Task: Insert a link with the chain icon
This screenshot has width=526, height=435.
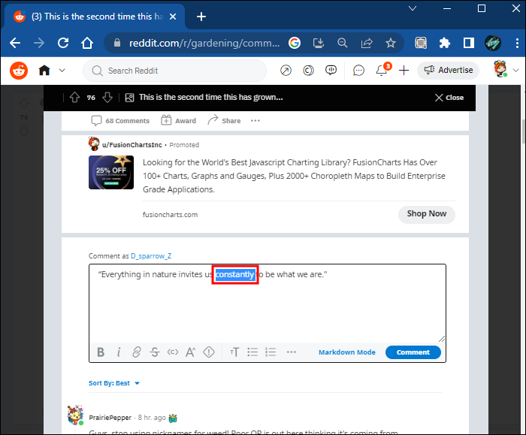Action: coord(137,352)
